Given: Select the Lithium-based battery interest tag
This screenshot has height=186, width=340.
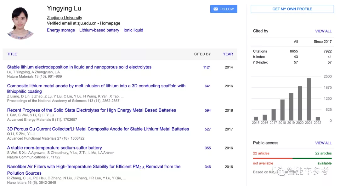Looking at the screenshot, I should pyautogui.click(x=99, y=30).
